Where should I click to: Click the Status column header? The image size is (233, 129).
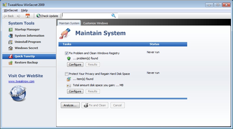[x=154, y=44]
